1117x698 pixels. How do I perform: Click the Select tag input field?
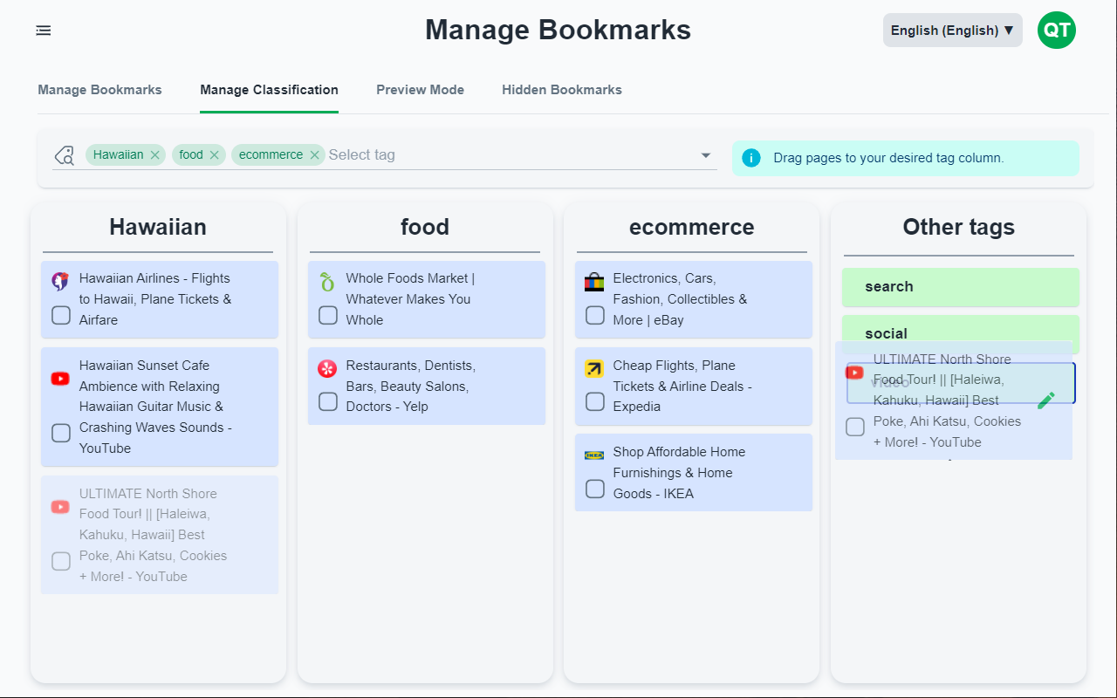(x=506, y=155)
